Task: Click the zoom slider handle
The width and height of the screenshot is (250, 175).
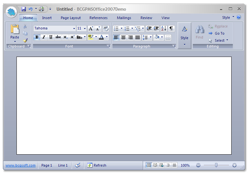Action: 216,165
